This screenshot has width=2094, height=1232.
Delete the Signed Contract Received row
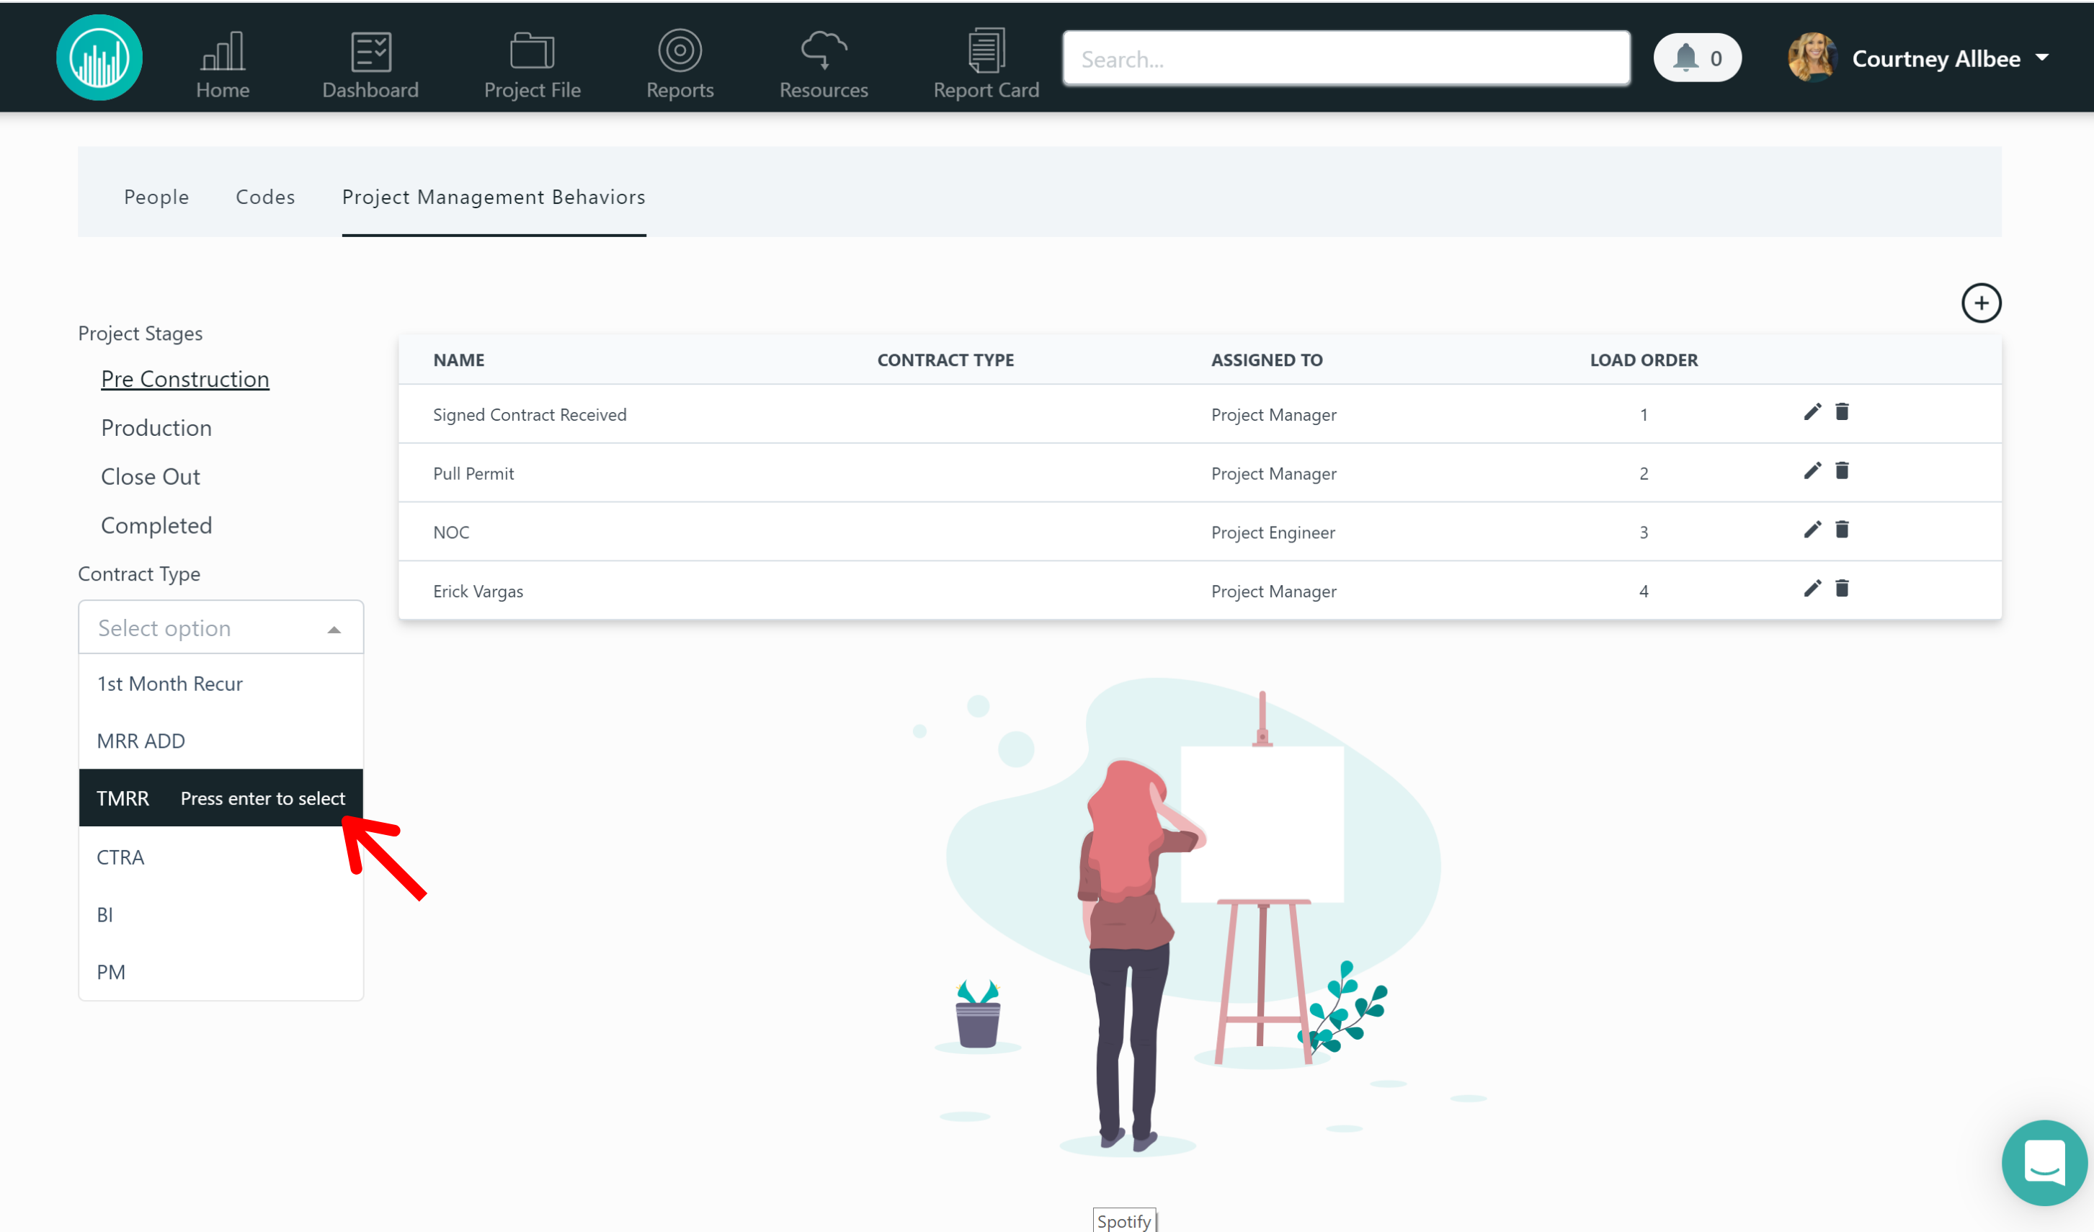pos(1841,412)
